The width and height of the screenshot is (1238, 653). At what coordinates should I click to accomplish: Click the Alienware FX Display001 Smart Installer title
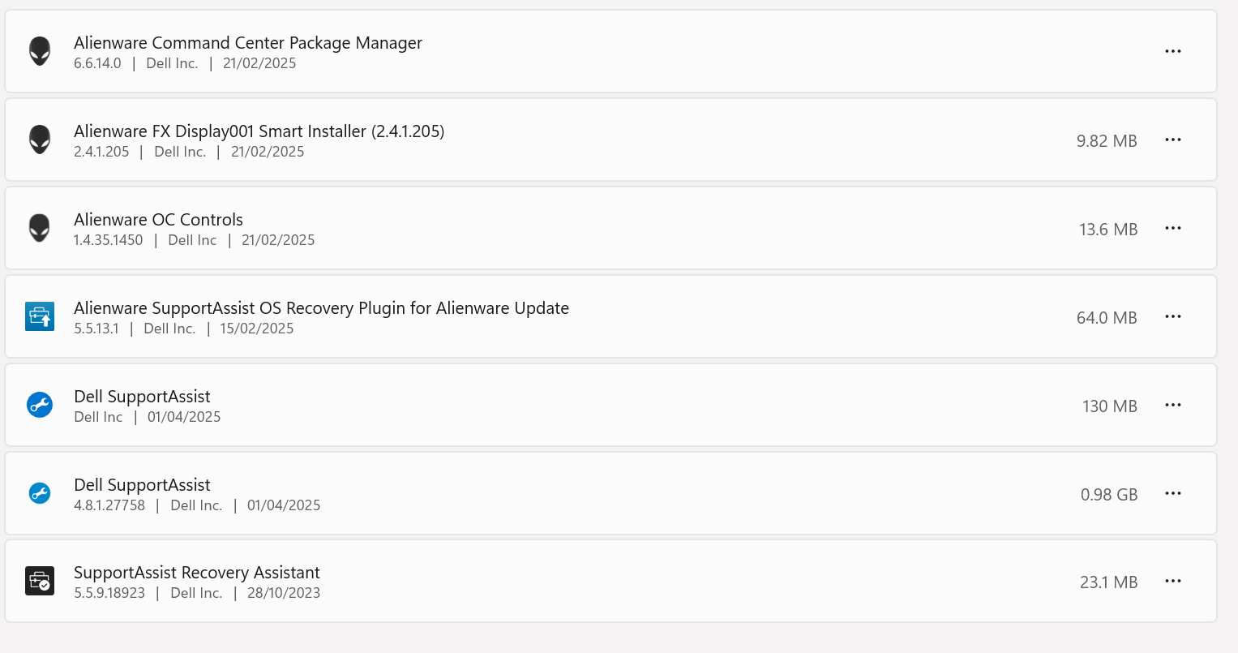click(x=259, y=131)
